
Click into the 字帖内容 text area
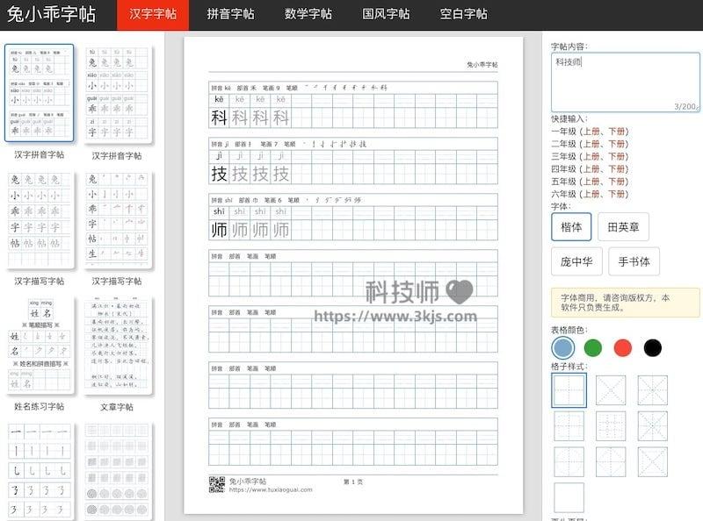(625, 82)
